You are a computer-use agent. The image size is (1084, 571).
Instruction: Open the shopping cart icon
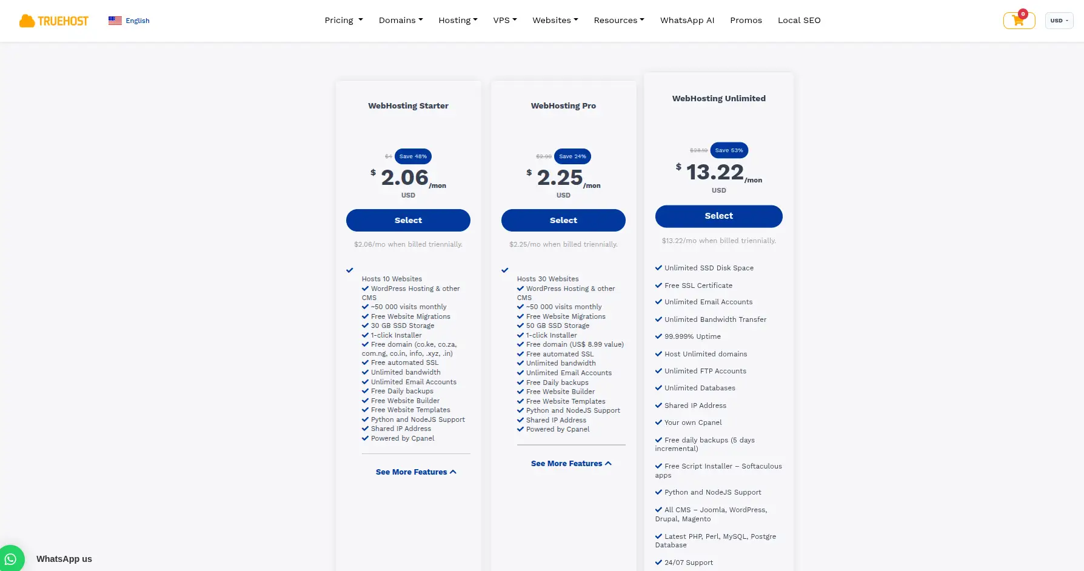click(1019, 21)
